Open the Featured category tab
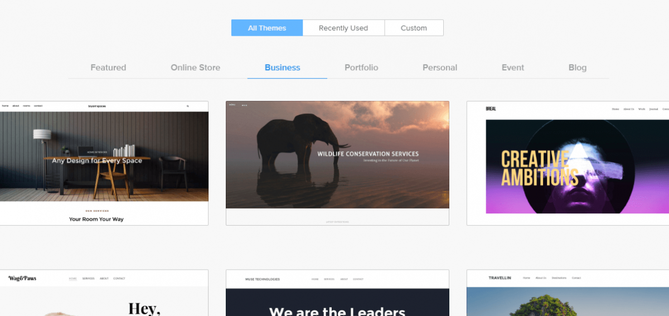The width and height of the screenshot is (669, 316). [108, 67]
